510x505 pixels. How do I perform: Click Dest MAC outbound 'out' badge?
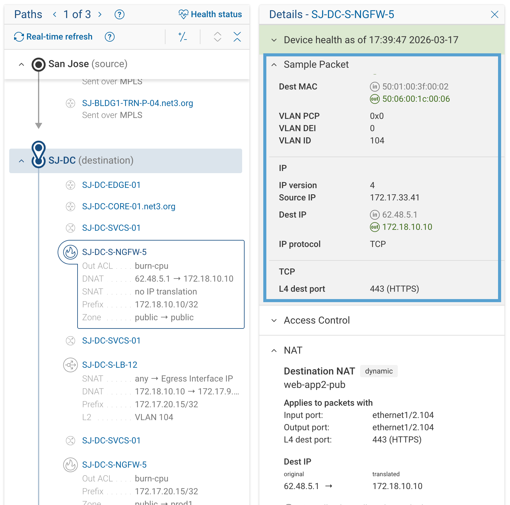pyautogui.click(x=375, y=99)
